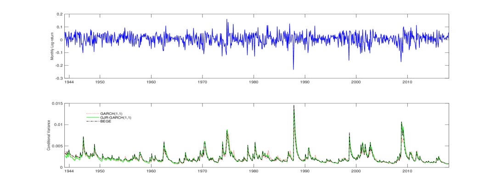Click the 2000 tick of the log-return plot
The image size is (496, 188).
356,81
